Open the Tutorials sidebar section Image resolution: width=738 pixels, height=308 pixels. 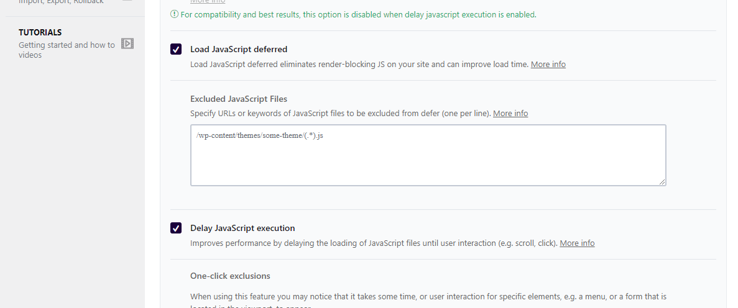(x=40, y=32)
